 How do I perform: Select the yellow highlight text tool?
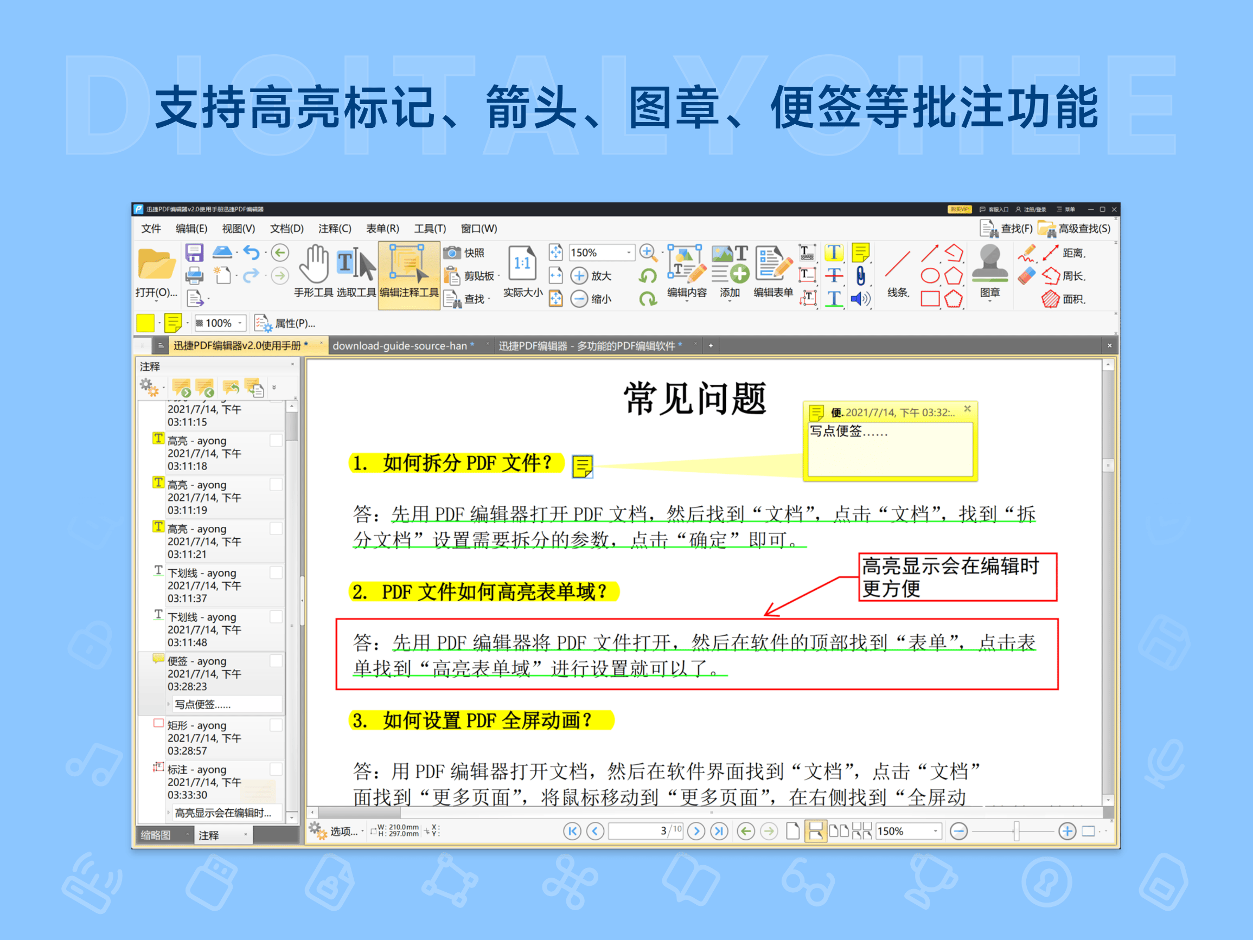click(834, 253)
